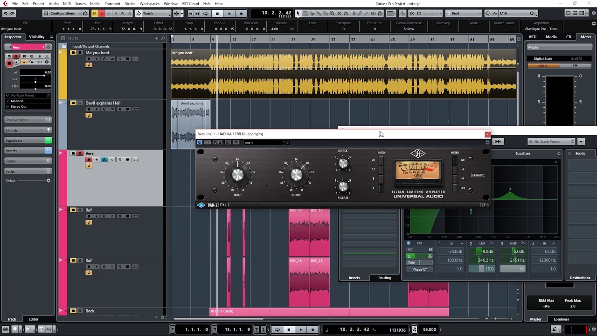Screen dimensions: 597x336
Task: Open the 1/16 quantize preset dropdown
Action: click(513, 14)
